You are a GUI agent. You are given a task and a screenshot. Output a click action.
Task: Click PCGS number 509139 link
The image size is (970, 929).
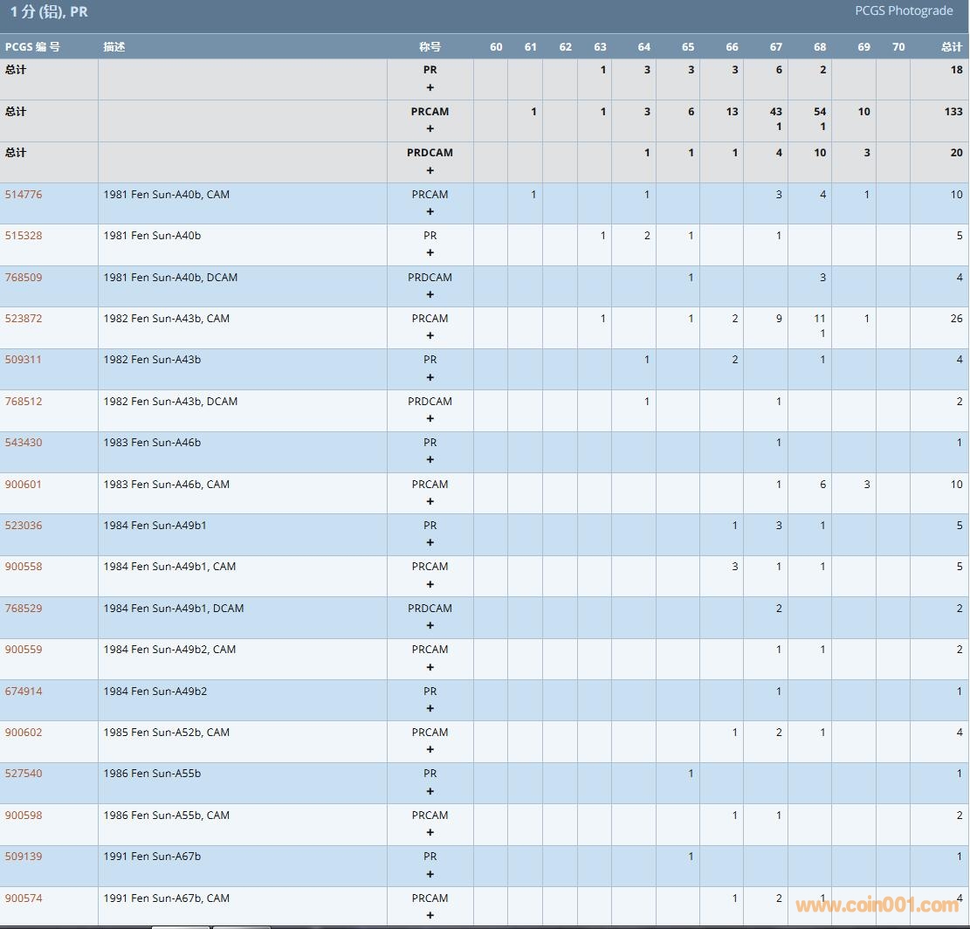coord(24,857)
